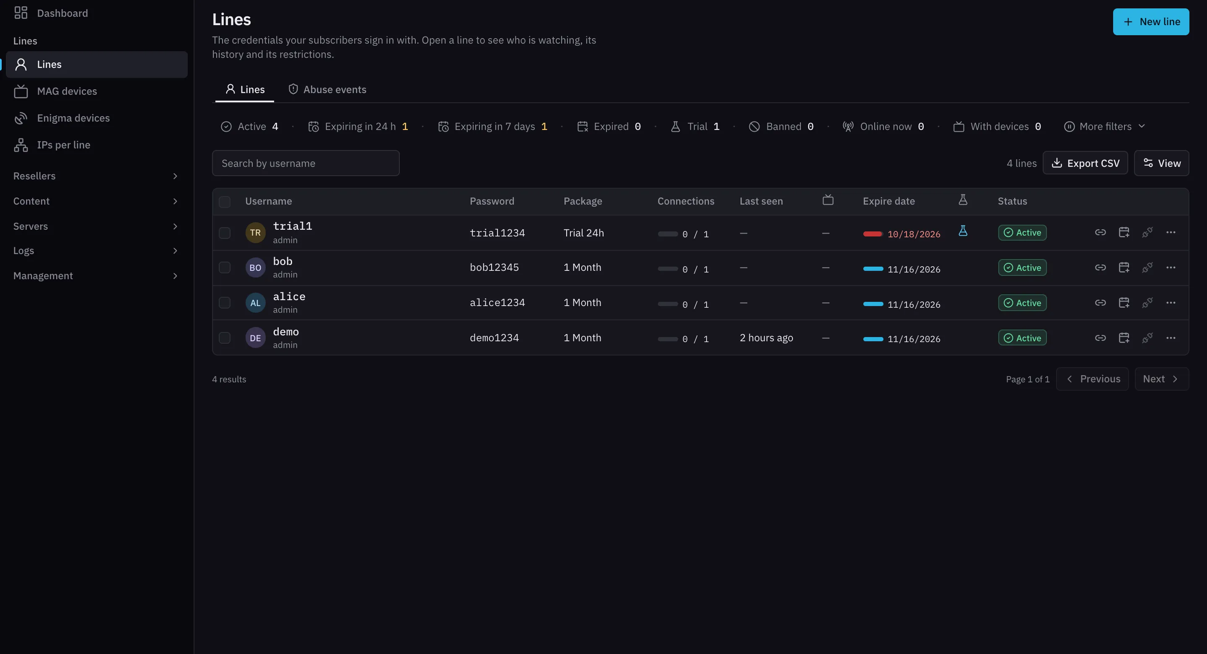Expand the Logs sidebar section
Viewport: 1207px width, 654px height.
coord(96,251)
